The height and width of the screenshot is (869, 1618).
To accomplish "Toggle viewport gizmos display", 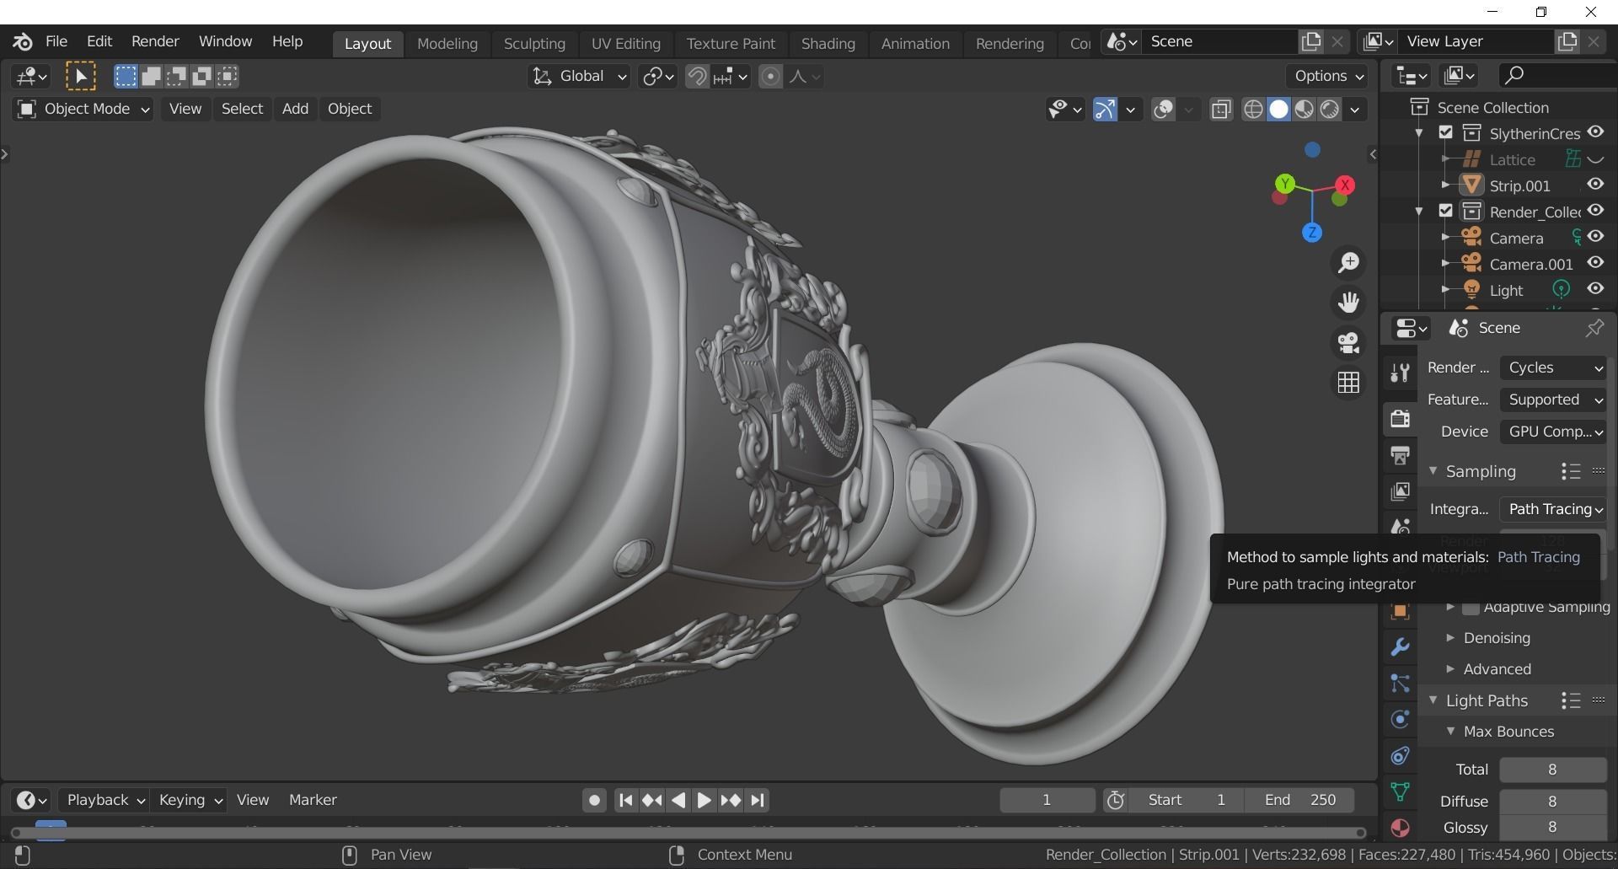I will click(x=1105, y=110).
